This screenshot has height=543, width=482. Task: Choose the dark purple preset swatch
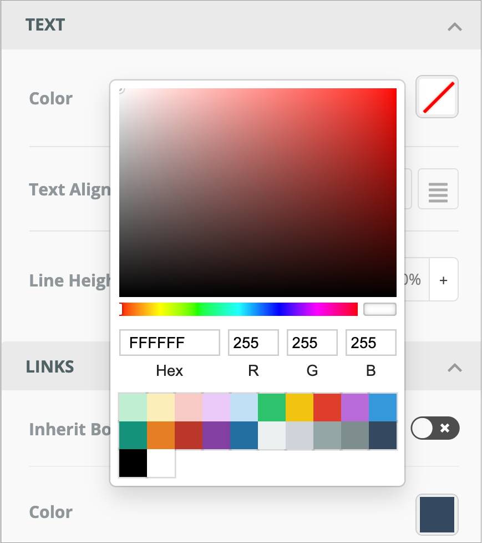(x=216, y=435)
